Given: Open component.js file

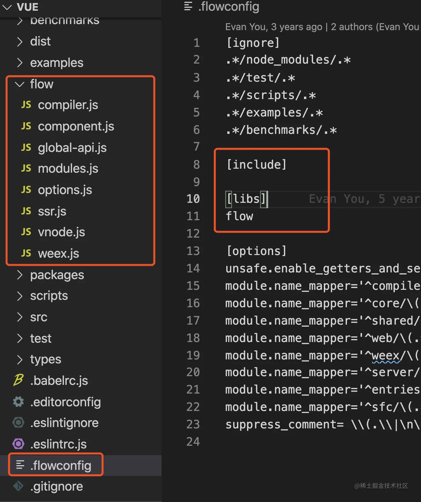Looking at the screenshot, I should click(76, 127).
